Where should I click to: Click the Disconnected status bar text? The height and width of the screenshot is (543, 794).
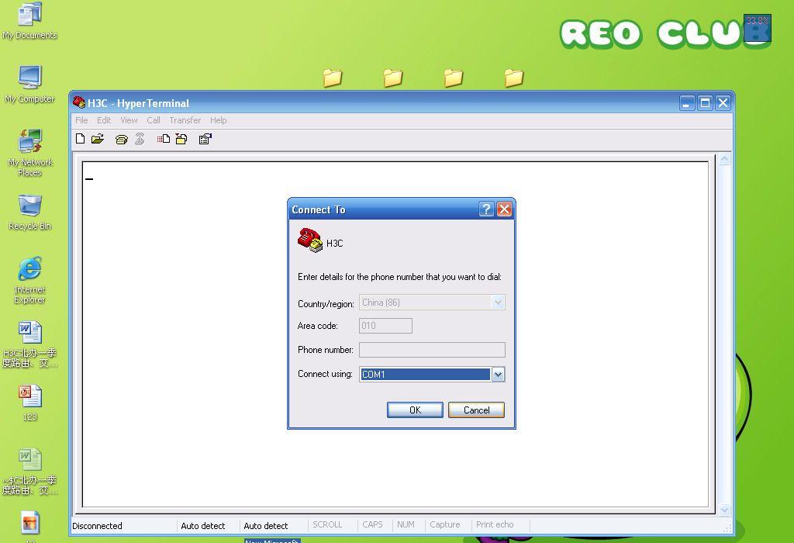97,526
